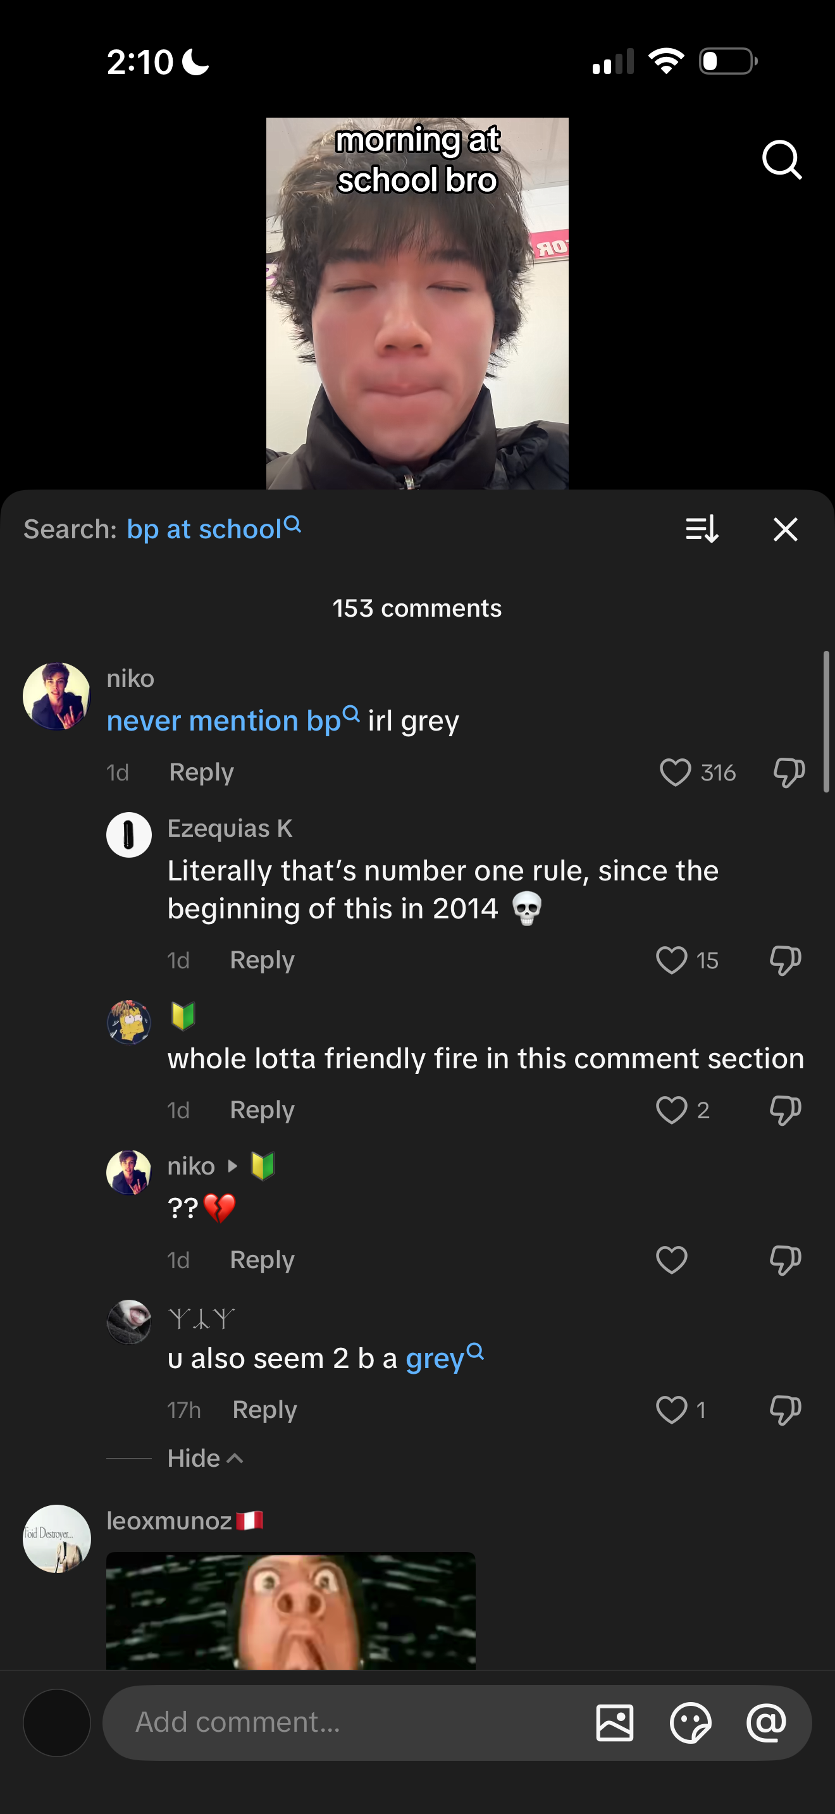The width and height of the screenshot is (835, 1814).
Task: Open the comment sort options icon
Action: 702,529
